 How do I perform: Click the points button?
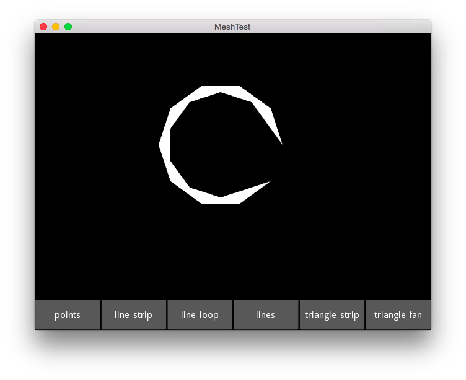(x=68, y=314)
